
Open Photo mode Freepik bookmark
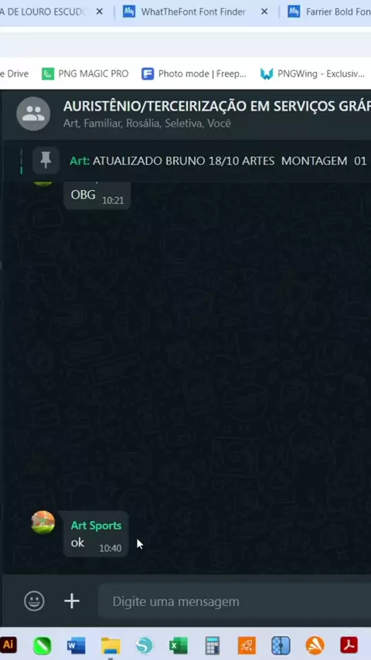click(x=194, y=73)
